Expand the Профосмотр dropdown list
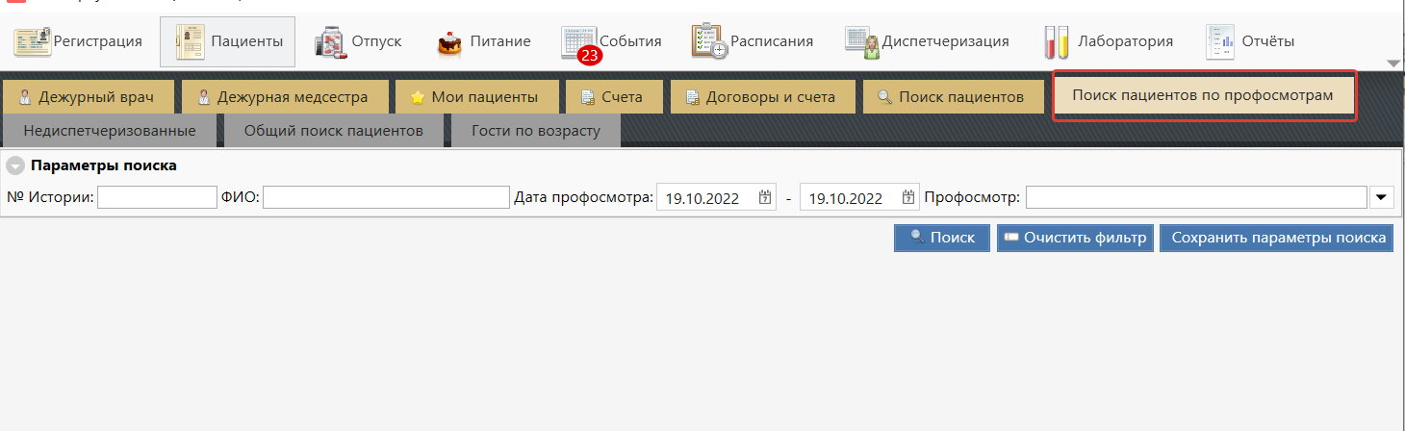Screen dimensions: 1405x431 pyautogui.click(x=1381, y=197)
